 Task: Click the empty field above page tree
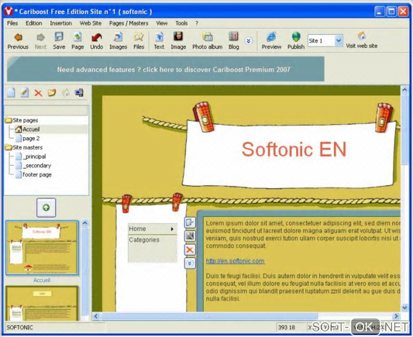pyautogui.click(x=47, y=110)
